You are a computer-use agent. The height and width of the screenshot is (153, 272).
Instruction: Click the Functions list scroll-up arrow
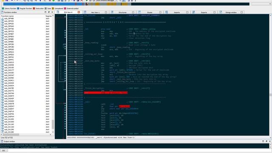pyautogui.click(x=53, y=16)
